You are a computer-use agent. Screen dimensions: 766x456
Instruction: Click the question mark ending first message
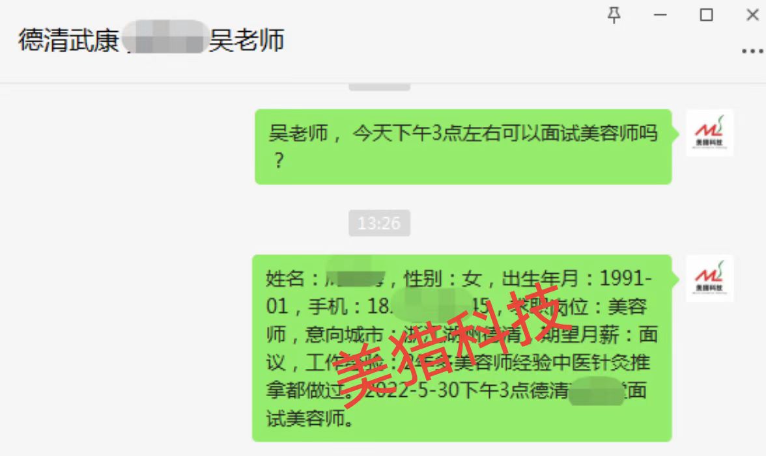279,161
